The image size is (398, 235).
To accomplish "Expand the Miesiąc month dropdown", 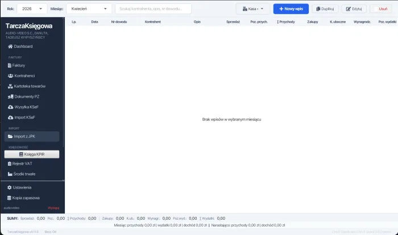I will coord(89,9).
